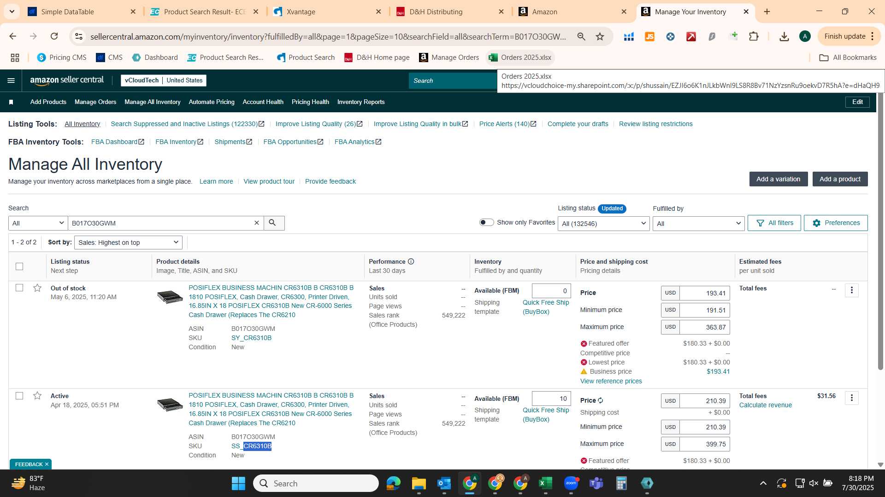
Task: Click View reference prices link
Action: pyautogui.click(x=611, y=381)
